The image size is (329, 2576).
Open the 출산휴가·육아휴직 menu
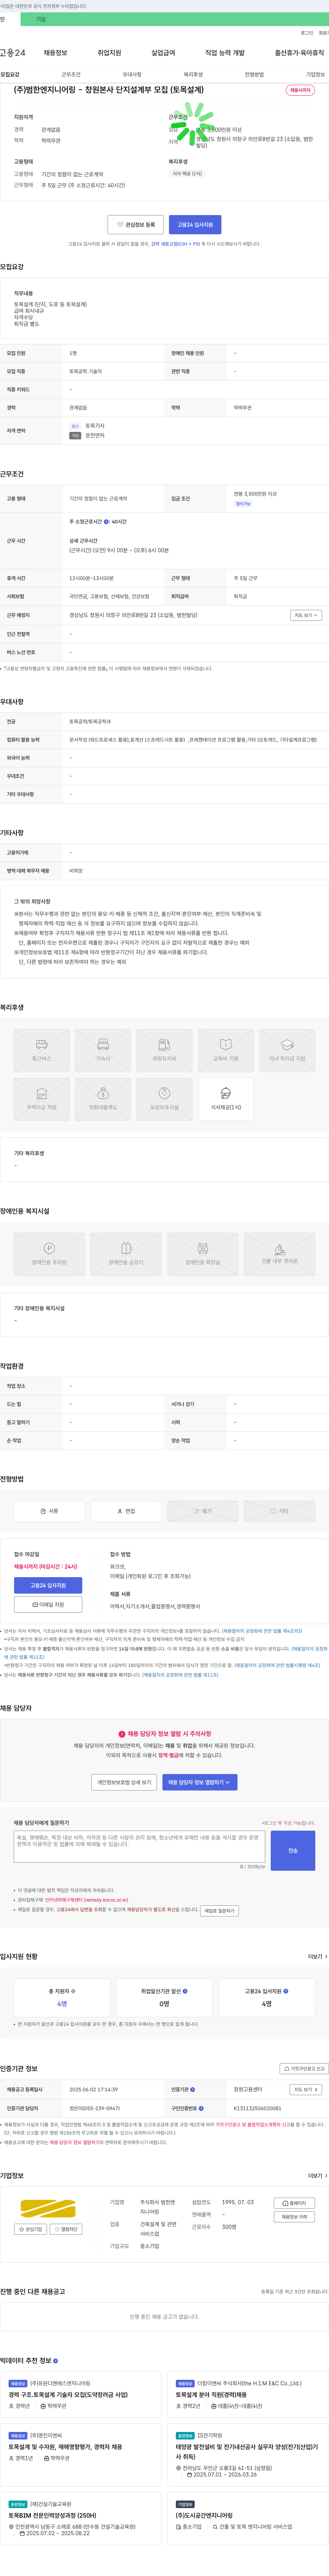pos(300,53)
